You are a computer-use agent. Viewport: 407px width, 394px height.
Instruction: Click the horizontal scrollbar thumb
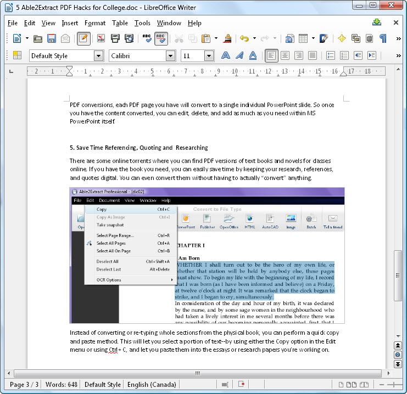tap(198, 373)
